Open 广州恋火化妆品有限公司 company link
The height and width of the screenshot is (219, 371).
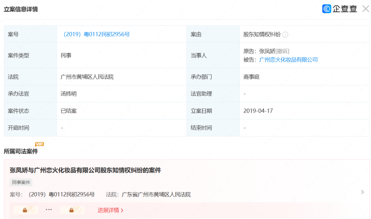click(x=289, y=60)
